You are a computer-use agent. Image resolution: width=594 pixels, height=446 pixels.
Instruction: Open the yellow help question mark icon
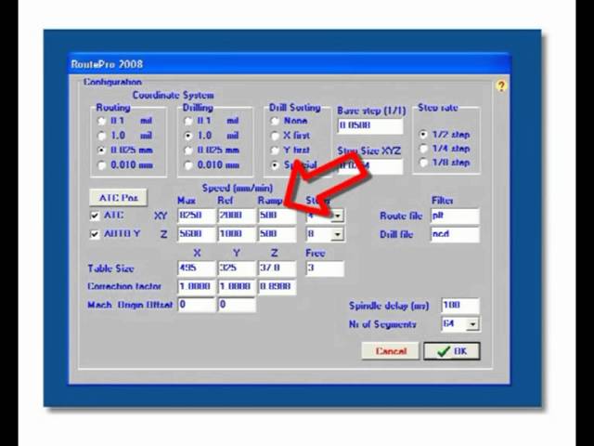pyautogui.click(x=501, y=86)
